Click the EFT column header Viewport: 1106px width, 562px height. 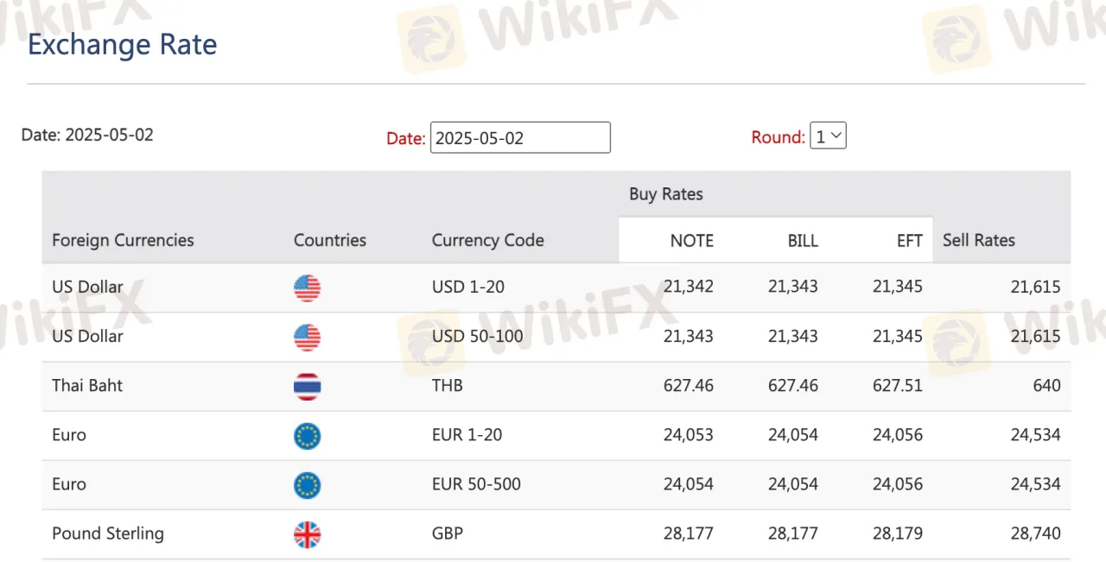click(910, 241)
